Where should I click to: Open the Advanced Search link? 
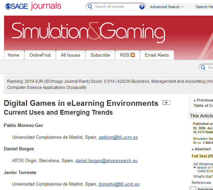tap(165, 7)
